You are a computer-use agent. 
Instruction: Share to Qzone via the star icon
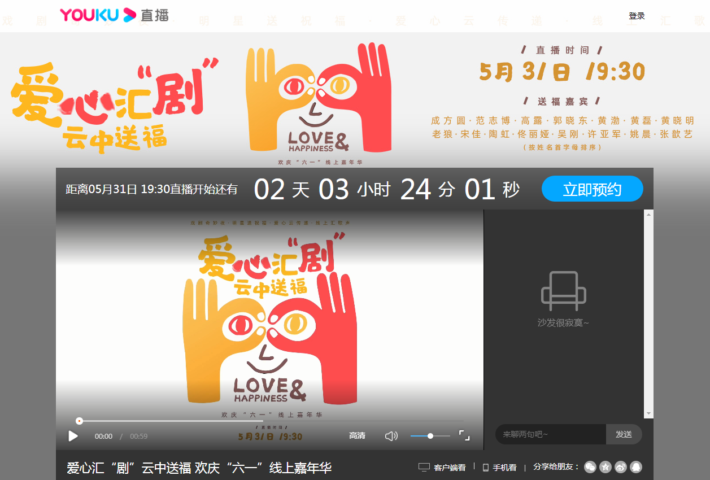pyautogui.click(x=606, y=467)
